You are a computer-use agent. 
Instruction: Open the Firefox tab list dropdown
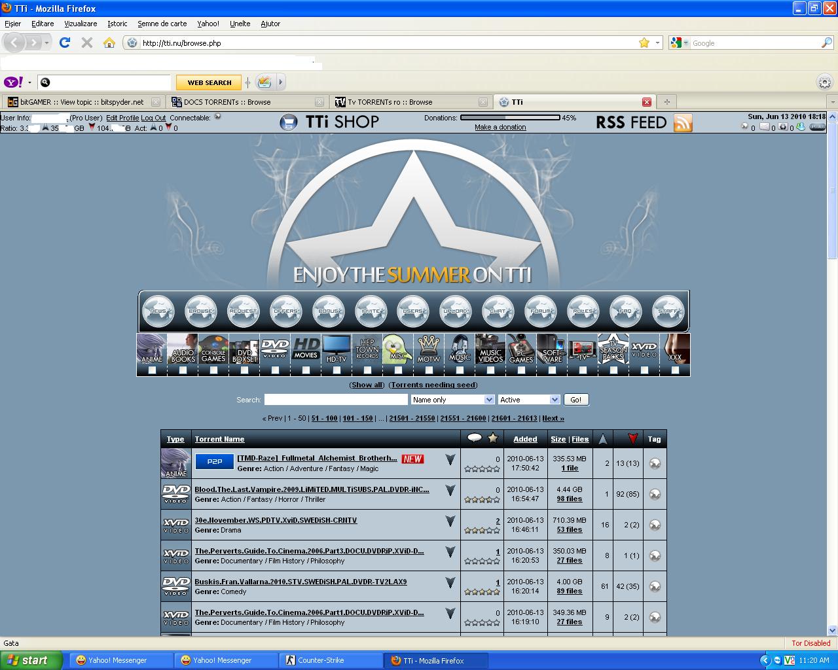pyautogui.click(x=832, y=102)
